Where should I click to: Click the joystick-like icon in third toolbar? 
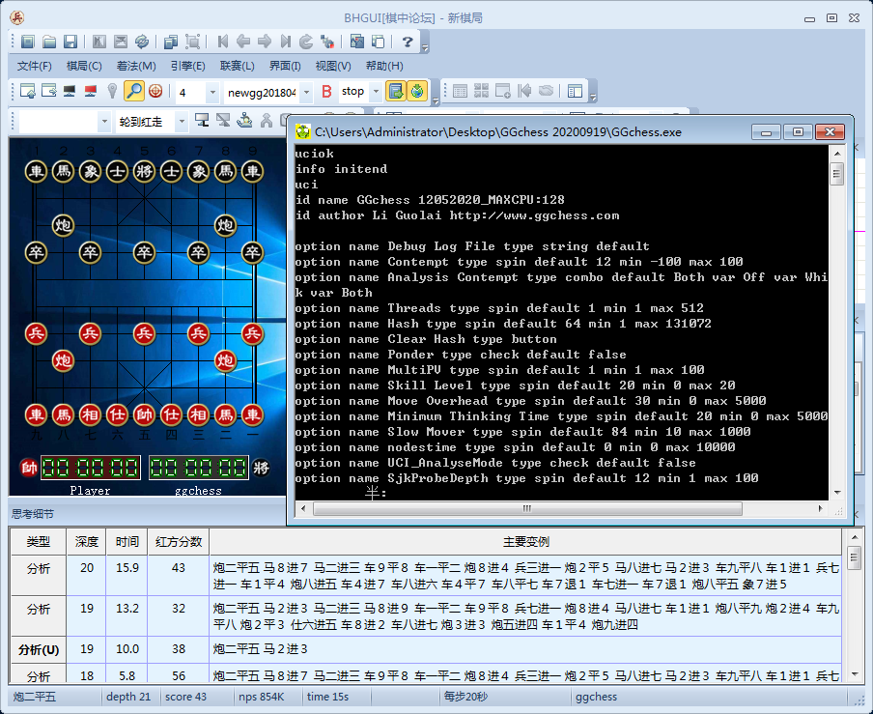coord(244,121)
